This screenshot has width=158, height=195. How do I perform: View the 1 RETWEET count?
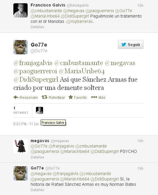point(21,110)
